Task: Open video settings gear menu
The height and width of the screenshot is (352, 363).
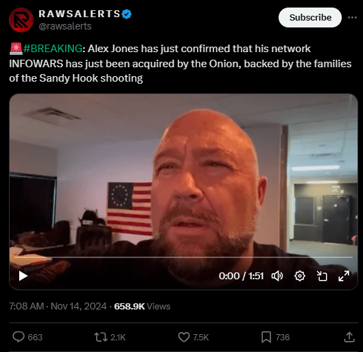Action: (x=300, y=276)
